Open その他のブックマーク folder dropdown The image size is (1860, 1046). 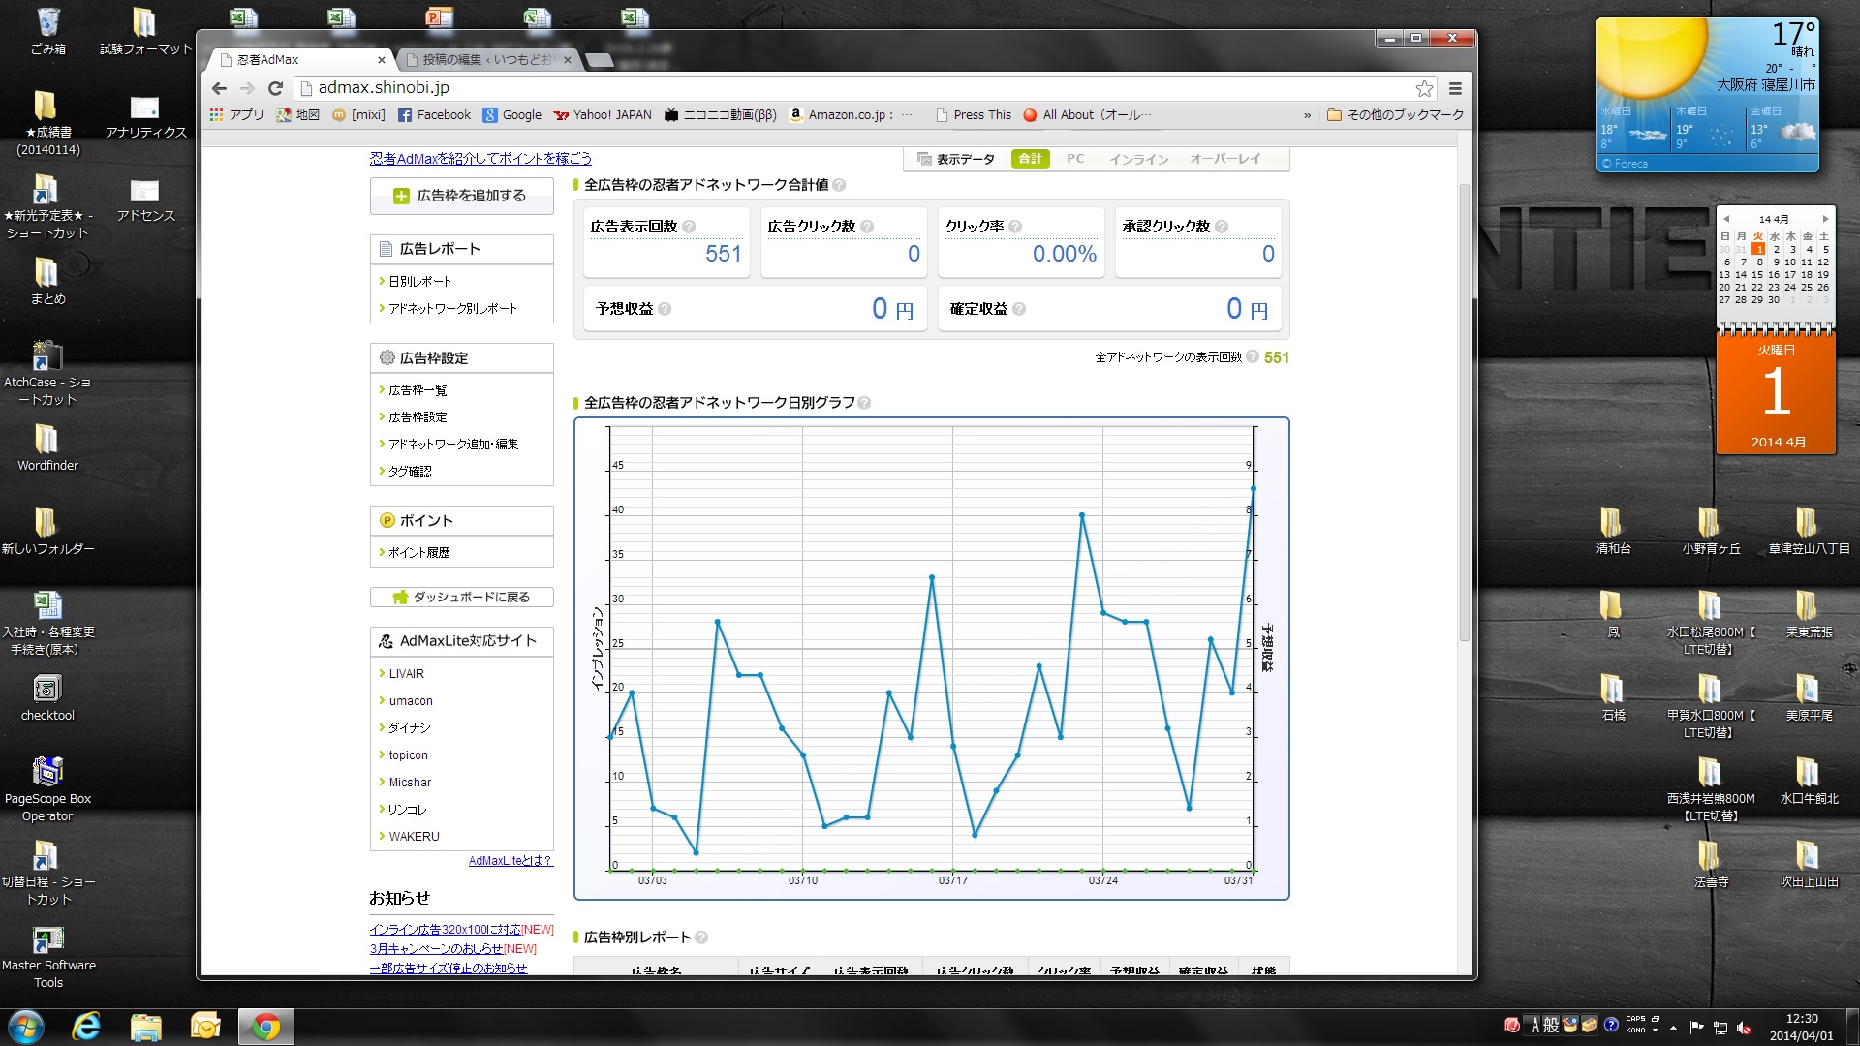pyautogui.click(x=1395, y=115)
